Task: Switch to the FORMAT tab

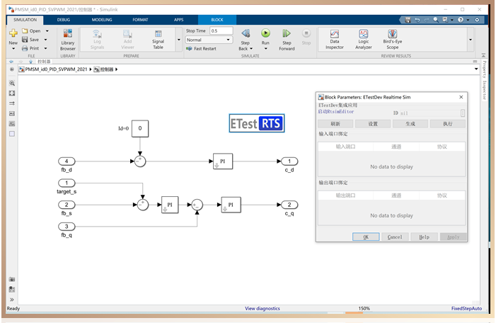Action: [140, 20]
